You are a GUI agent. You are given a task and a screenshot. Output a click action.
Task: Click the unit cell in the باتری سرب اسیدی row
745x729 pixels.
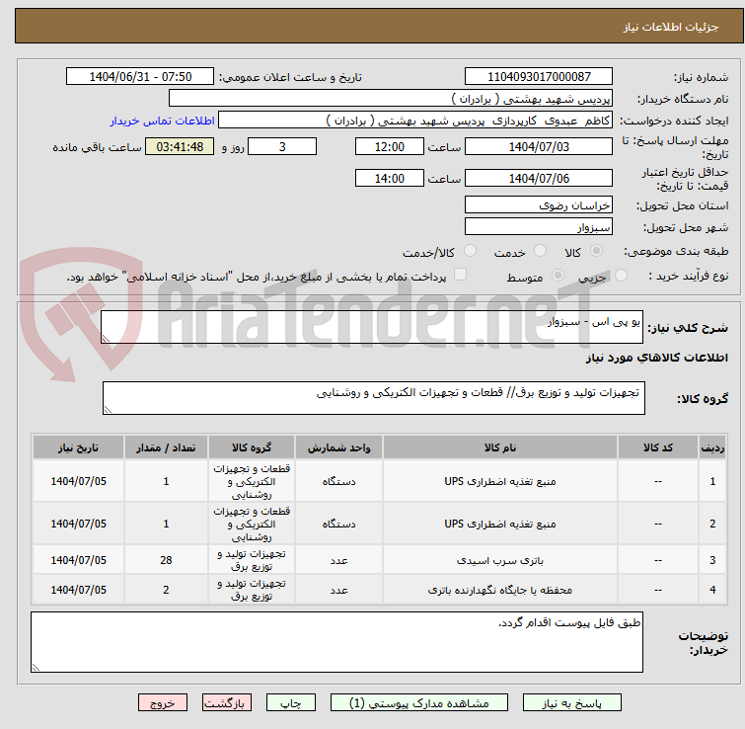(x=338, y=560)
